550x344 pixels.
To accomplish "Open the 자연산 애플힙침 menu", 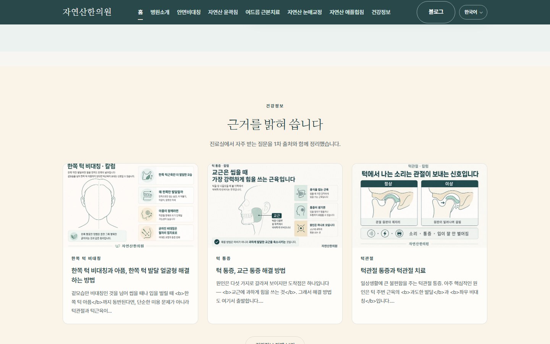I will (347, 12).
